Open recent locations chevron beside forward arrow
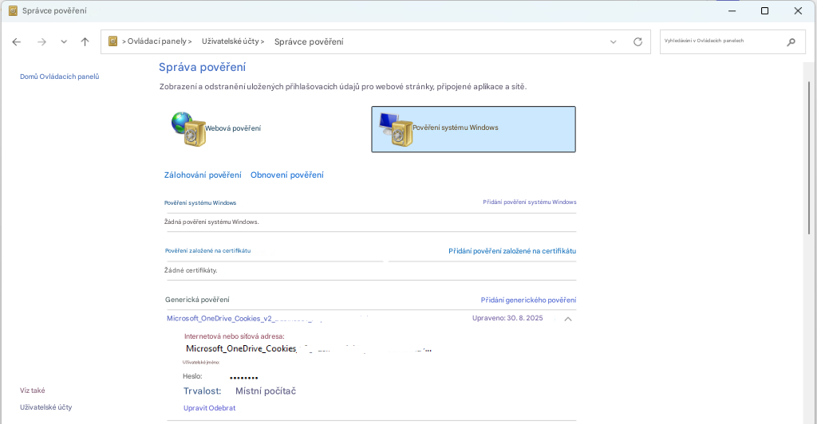Viewport: 817px width, 424px height. coord(64,41)
